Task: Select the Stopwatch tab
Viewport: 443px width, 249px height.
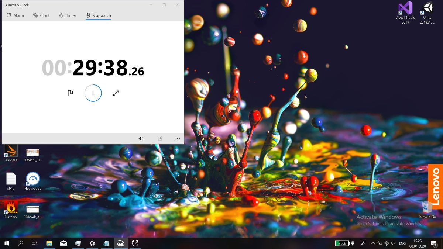Action: pos(98,15)
